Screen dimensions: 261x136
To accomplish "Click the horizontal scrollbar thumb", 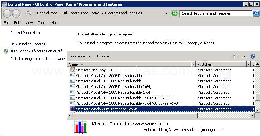I will pyautogui.click(x=135, y=115).
